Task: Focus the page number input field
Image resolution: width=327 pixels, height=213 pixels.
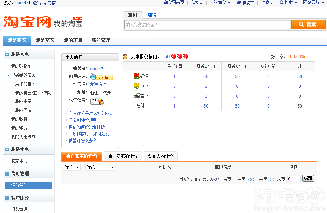Action: coord(294,179)
